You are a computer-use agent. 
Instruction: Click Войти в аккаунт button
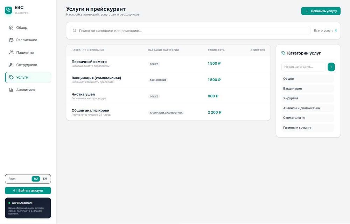(28, 190)
